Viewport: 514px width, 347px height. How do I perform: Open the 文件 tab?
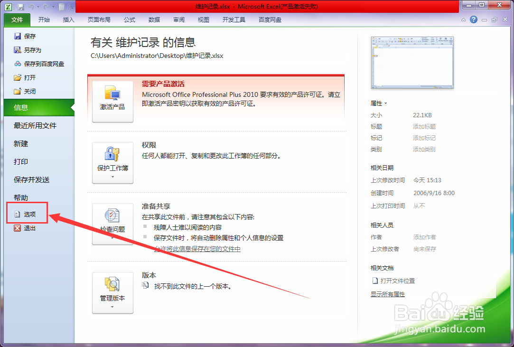17,19
